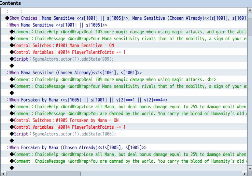Click the horizontal scrollbar right arrow

point(244,173)
